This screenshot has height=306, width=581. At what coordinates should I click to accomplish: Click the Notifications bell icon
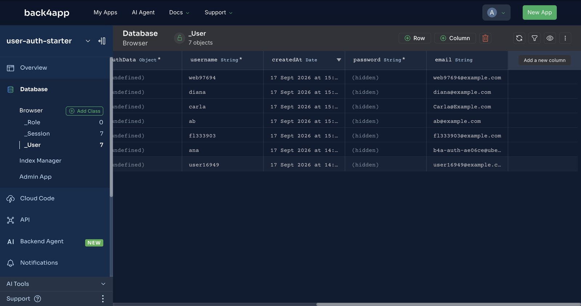tap(11, 263)
